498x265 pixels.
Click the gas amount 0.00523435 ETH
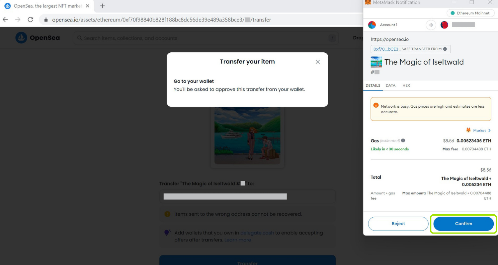[x=474, y=141]
